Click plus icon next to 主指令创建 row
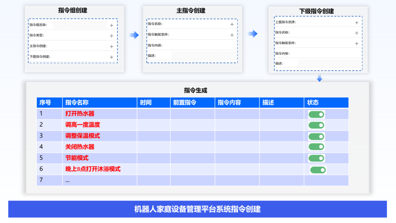This screenshot has width=396, height=223. click(x=112, y=47)
